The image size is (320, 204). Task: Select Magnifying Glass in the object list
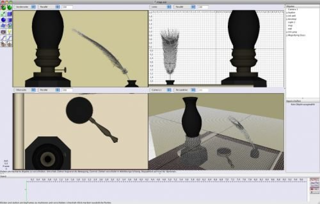coord(297,35)
